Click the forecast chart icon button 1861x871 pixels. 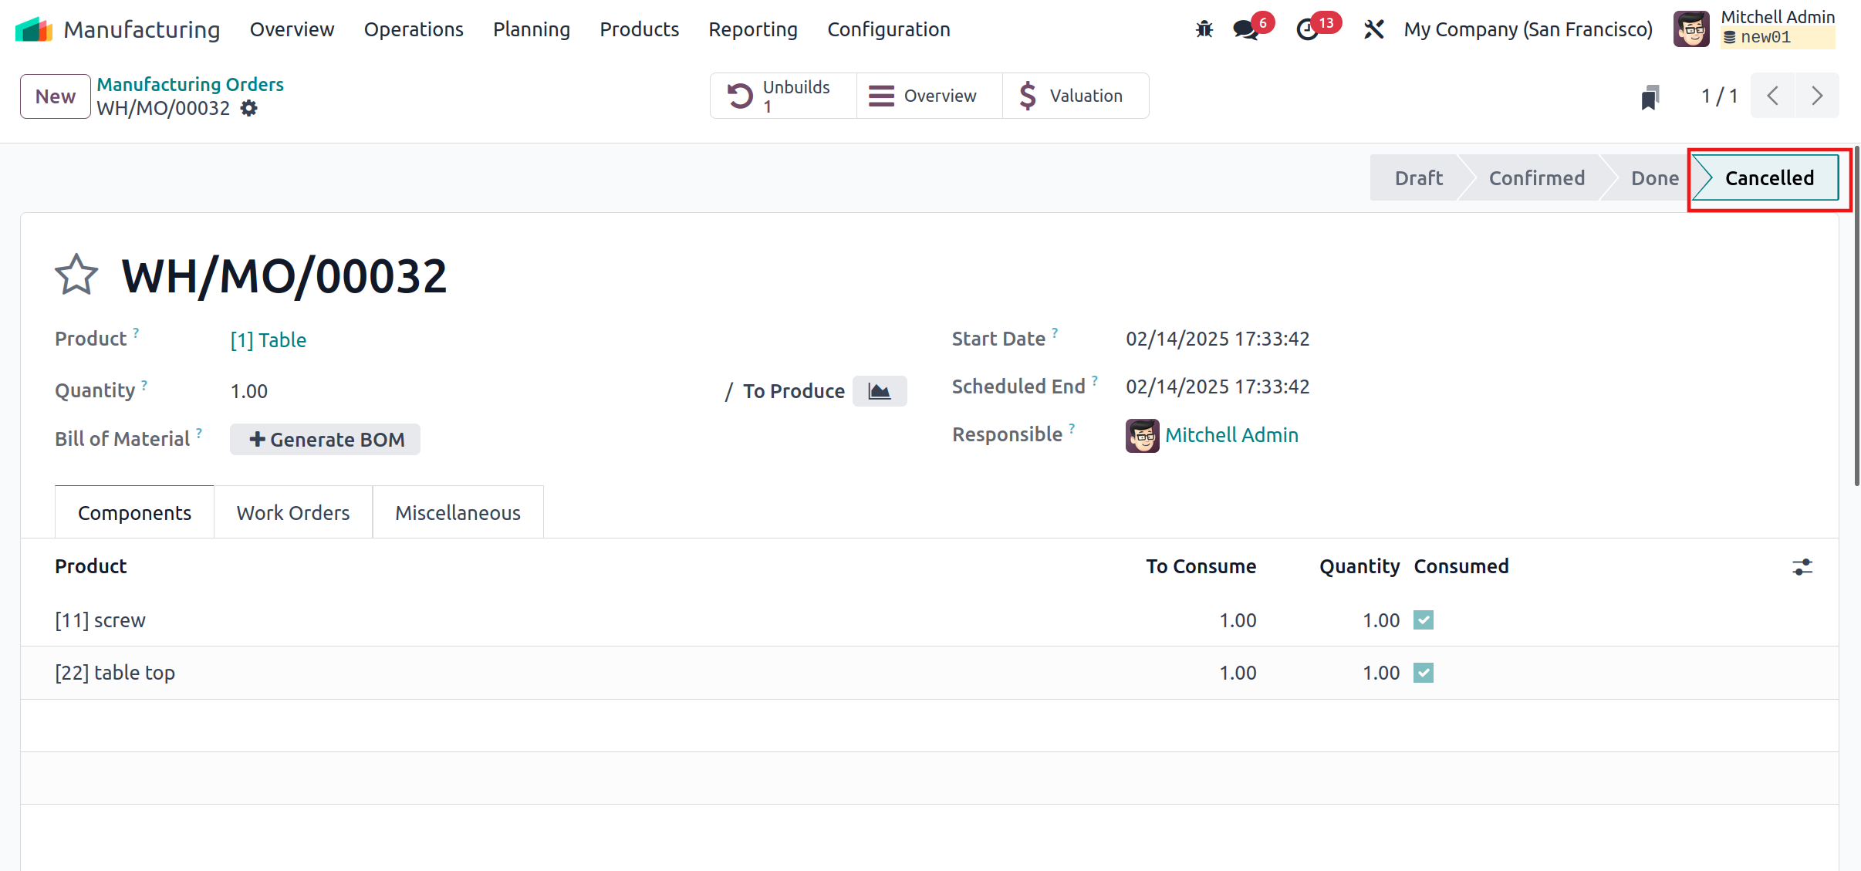click(879, 391)
